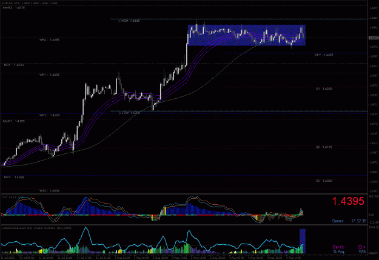This screenshot has width=379, height=260.
Task: Click the MR1 monthly resistance label
Action: 14,65
